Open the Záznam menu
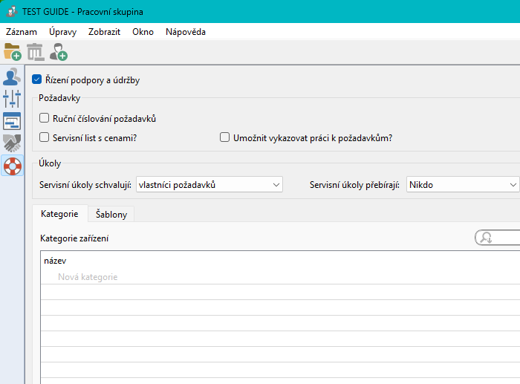The width and height of the screenshot is (520, 384). (x=22, y=32)
